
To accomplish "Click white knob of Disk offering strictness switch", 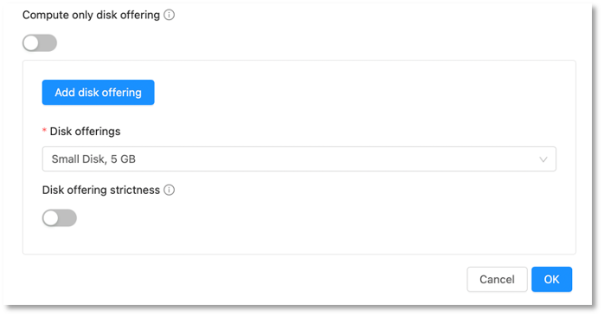I will point(51,218).
